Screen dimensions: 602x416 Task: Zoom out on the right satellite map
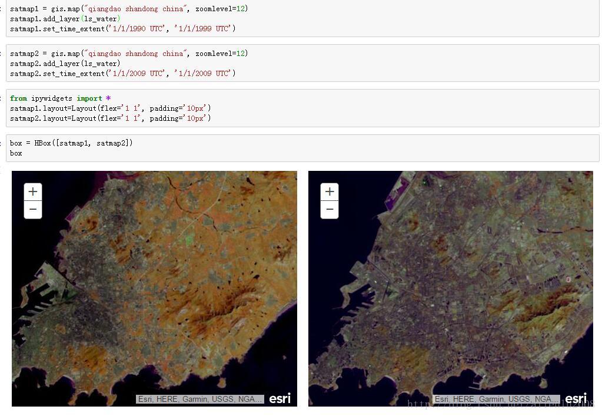click(330, 210)
